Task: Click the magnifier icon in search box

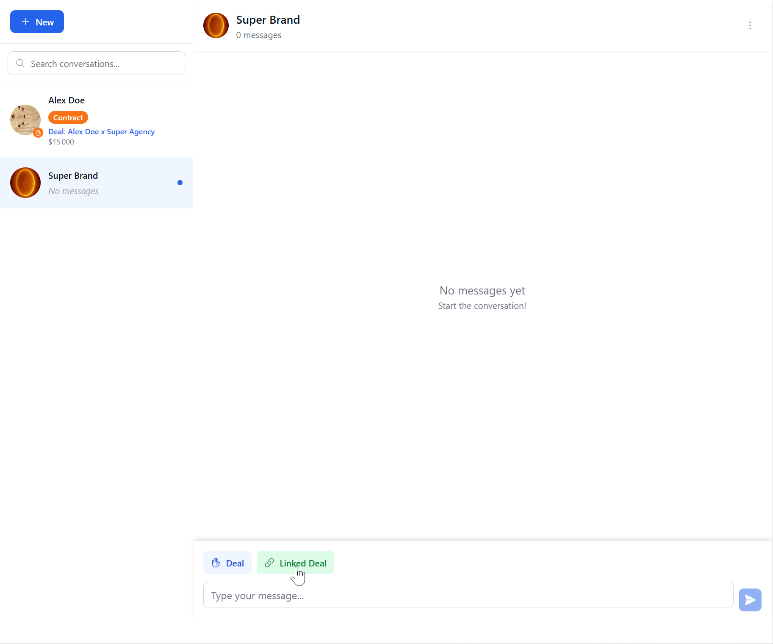Action: (x=20, y=64)
